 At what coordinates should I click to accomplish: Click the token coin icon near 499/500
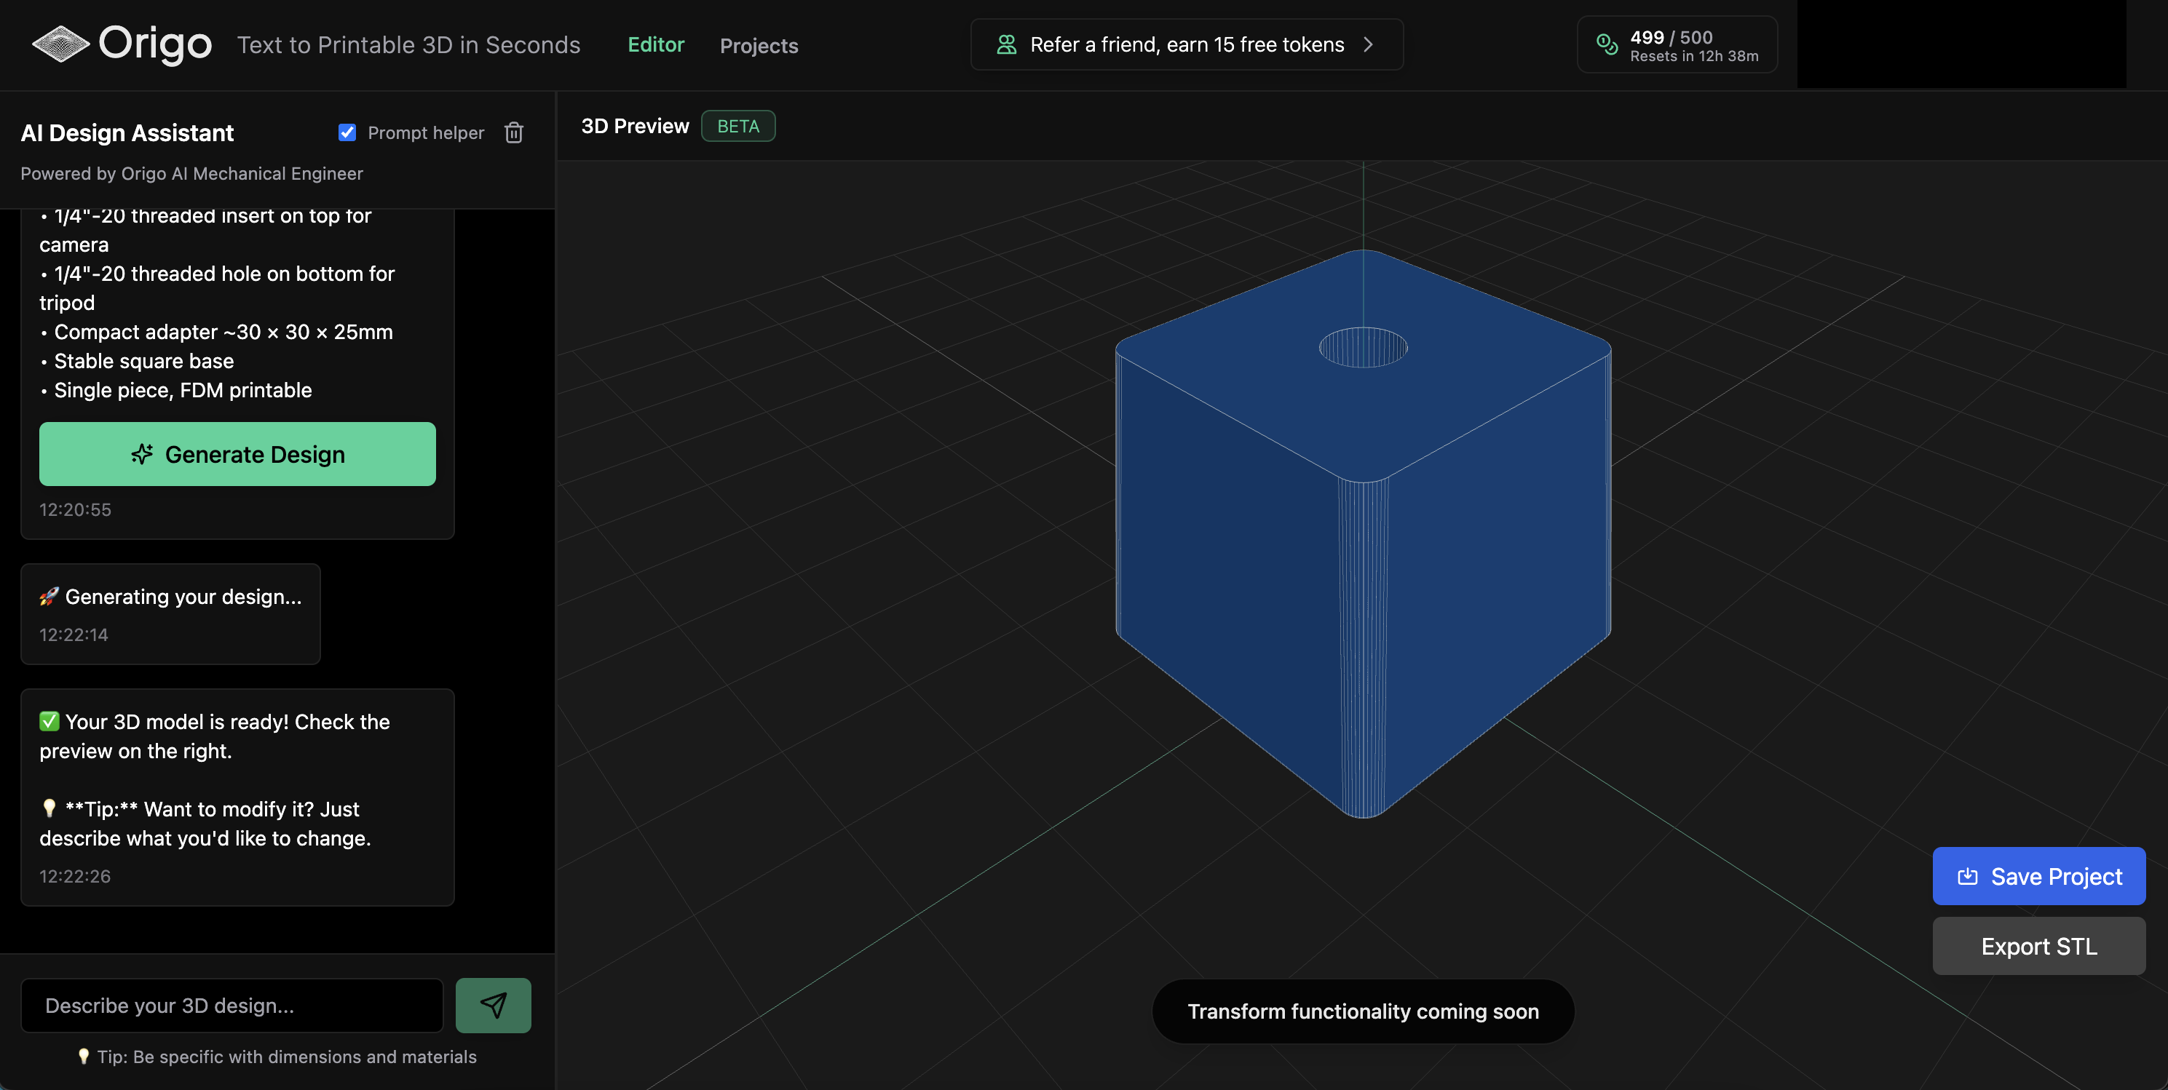pyautogui.click(x=1607, y=44)
